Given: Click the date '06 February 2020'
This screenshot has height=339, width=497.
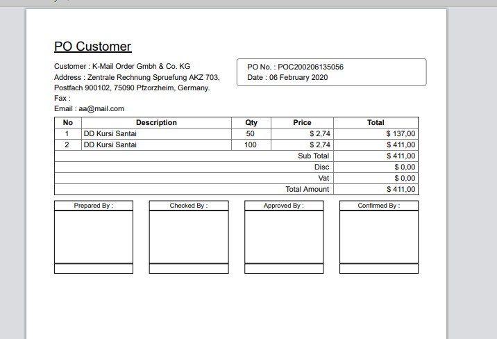Looking at the screenshot, I should coord(298,77).
